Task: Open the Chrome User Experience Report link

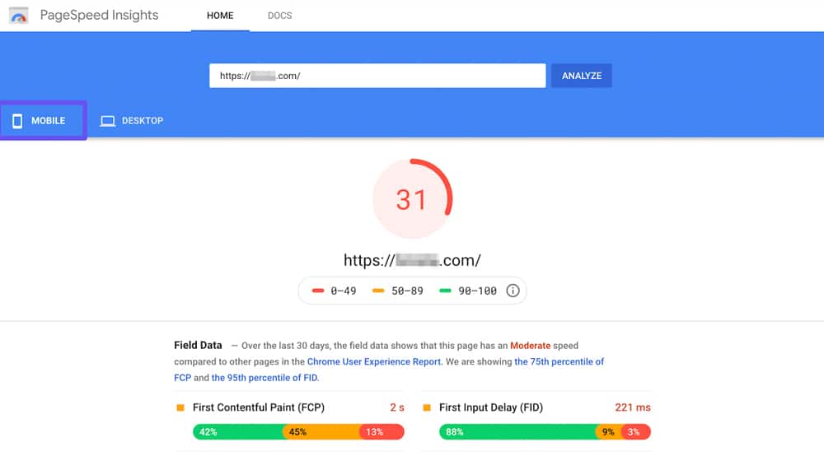Action: click(374, 361)
